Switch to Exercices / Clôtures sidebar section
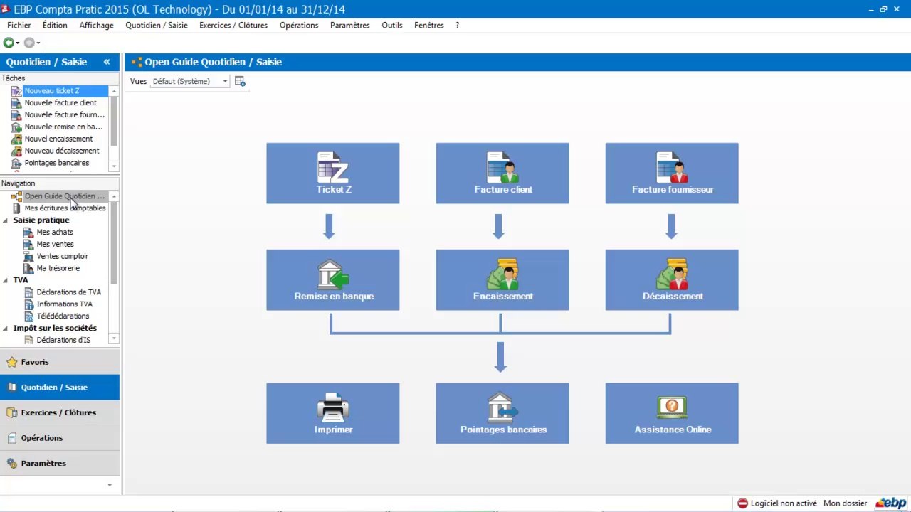This screenshot has width=911, height=512. pos(60,412)
